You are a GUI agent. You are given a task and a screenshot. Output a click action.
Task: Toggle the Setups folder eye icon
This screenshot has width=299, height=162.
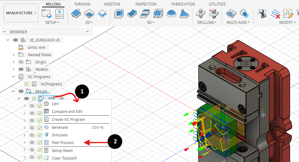coord(21,91)
